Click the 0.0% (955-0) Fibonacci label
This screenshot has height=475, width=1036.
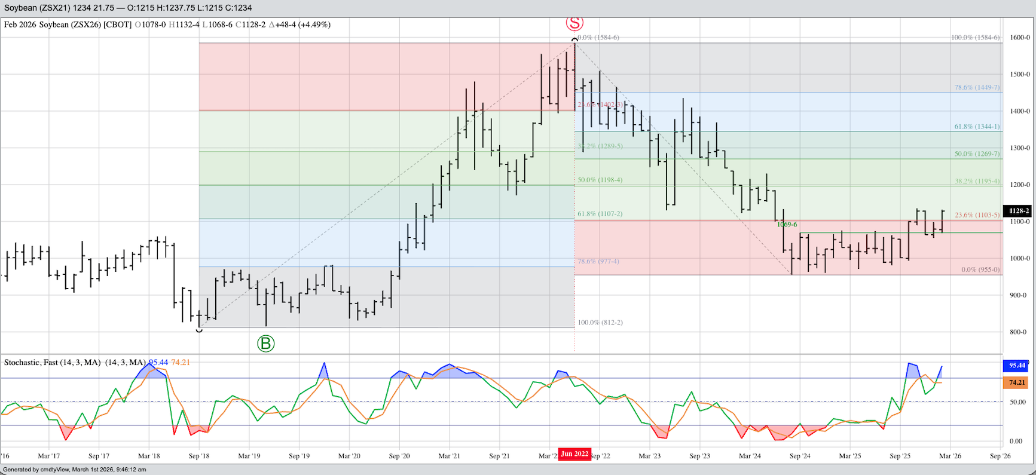(980, 269)
